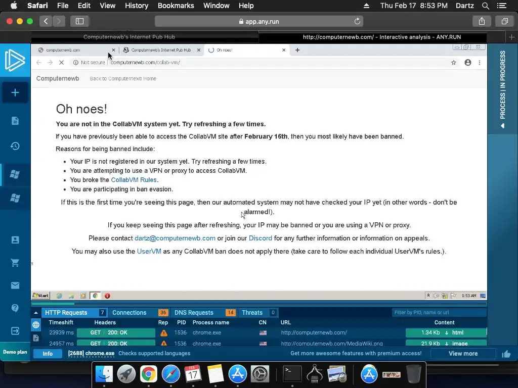This screenshot has height=388, width=518.
Task: Open Chrome user account icon in VM
Action: [468, 62]
